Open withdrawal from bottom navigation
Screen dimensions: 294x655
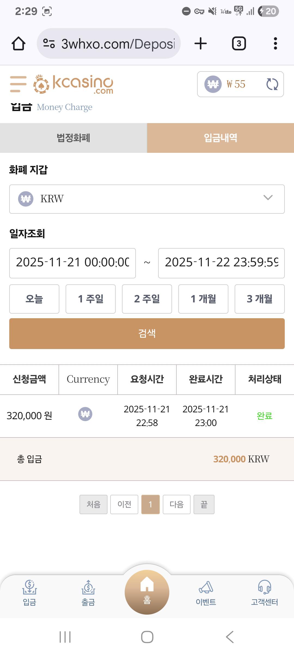[88, 593]
